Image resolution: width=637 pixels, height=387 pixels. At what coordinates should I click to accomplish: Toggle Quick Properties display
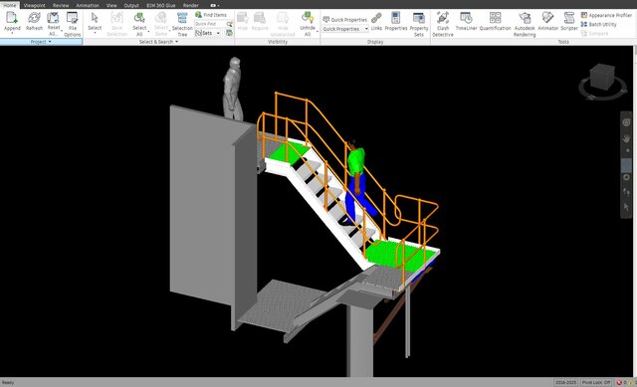[x=345, y=20]
